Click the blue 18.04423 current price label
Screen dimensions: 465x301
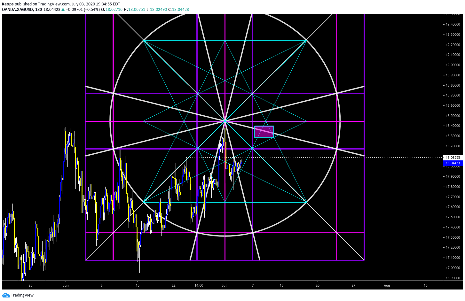click(x=453, y=163)
